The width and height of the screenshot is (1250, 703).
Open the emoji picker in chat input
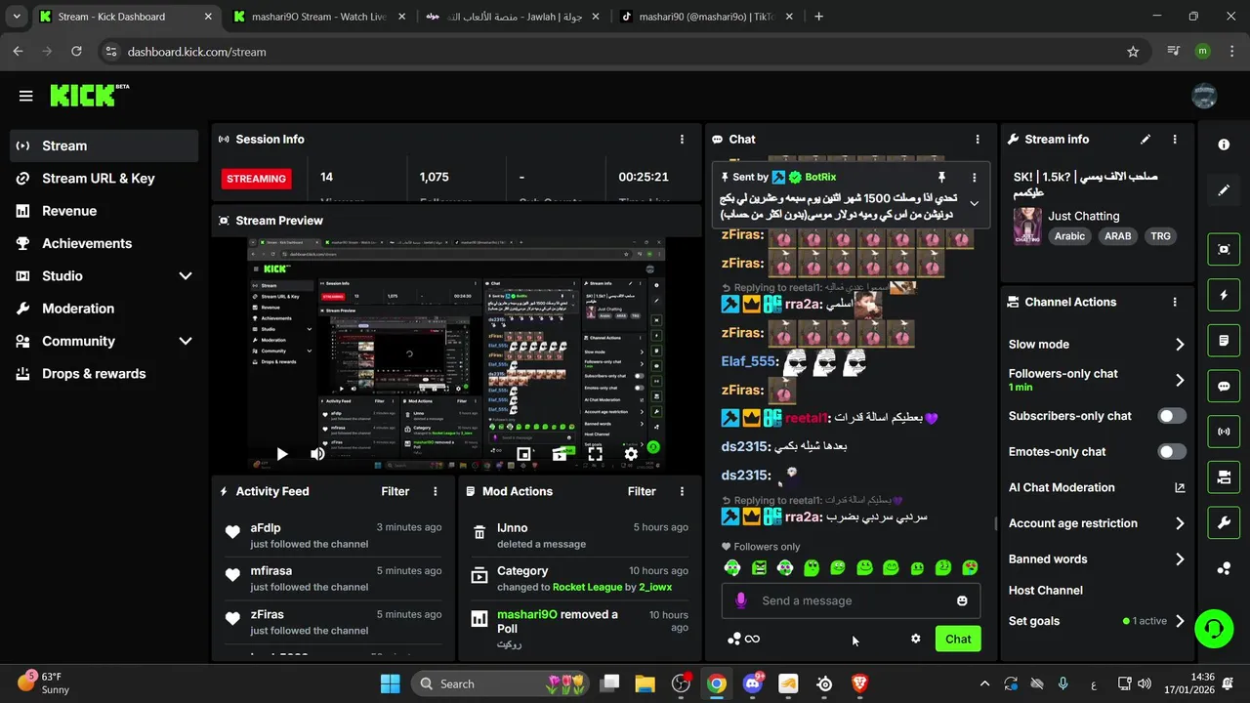[x=962, y=600]
